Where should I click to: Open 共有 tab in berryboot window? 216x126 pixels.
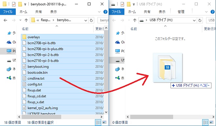tap(39, 12)
